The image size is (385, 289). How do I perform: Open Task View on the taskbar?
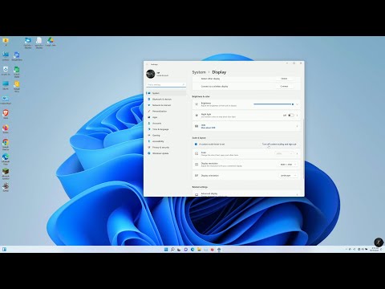[x=179, y=250]
